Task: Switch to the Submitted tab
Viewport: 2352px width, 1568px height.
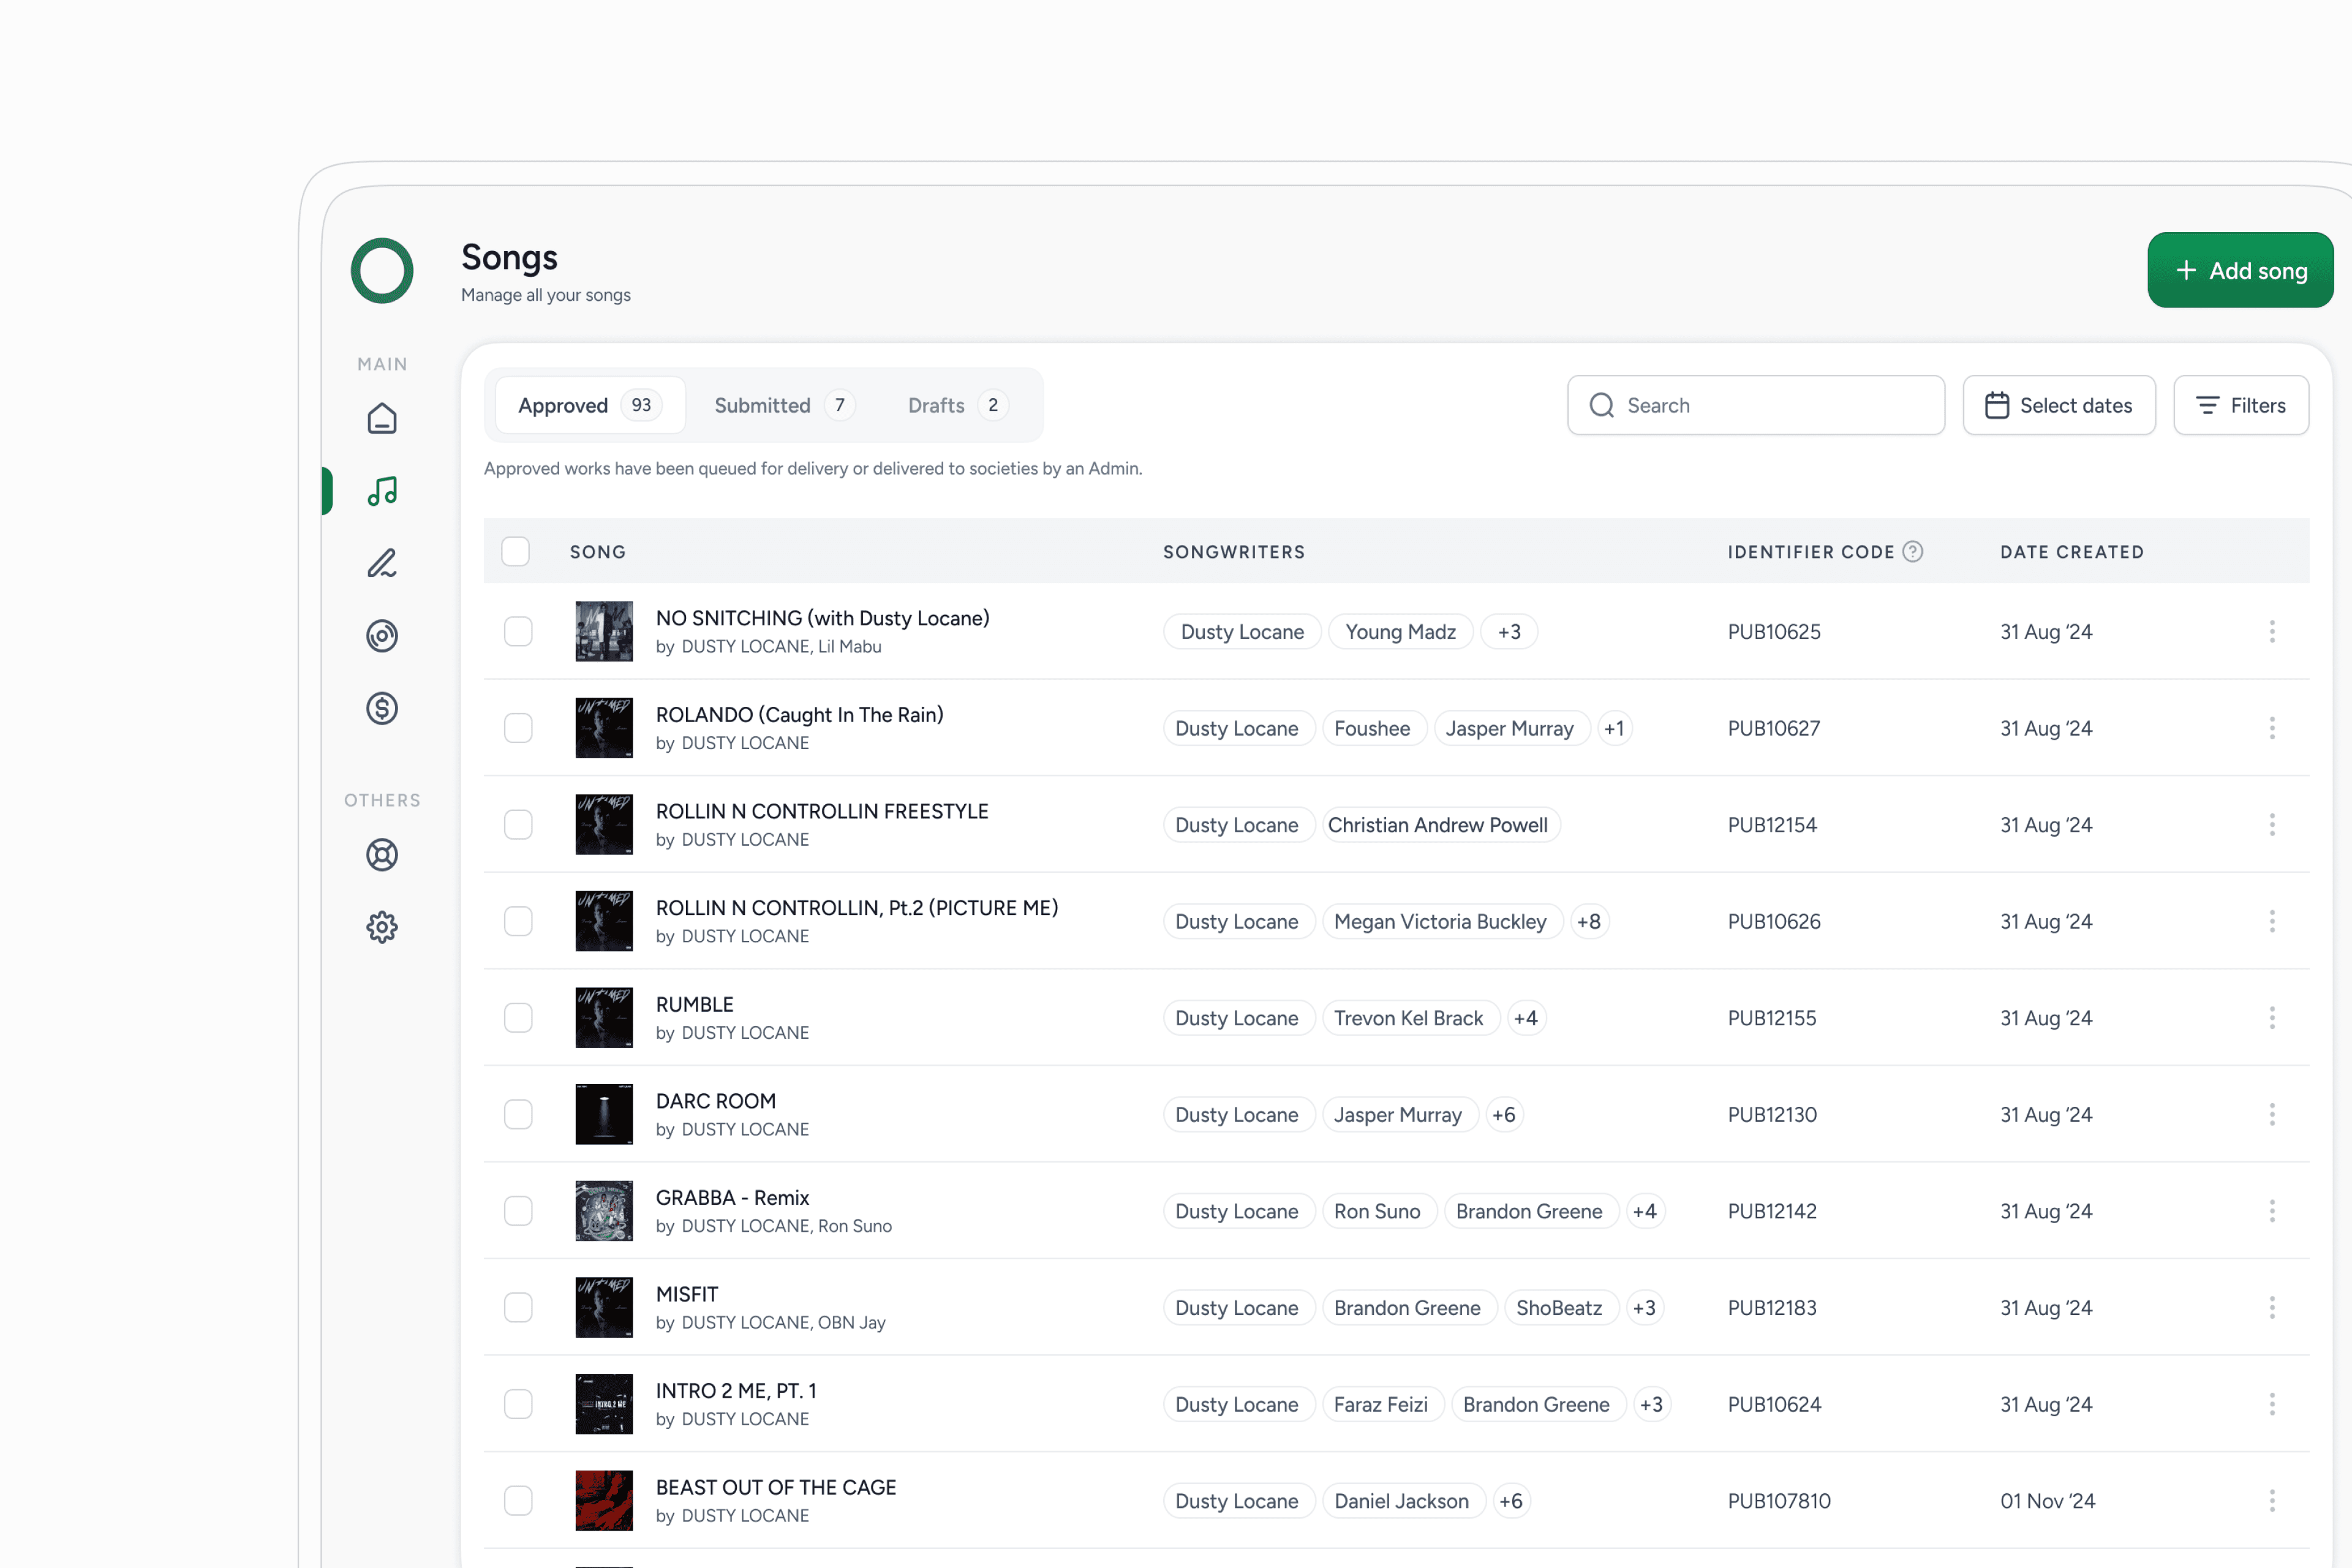Action: [784, 405]
